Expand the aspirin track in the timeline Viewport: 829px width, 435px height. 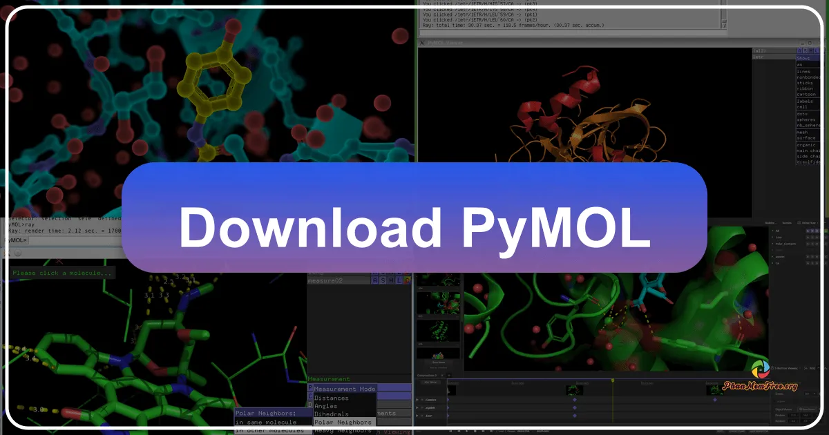coord(417,408)
